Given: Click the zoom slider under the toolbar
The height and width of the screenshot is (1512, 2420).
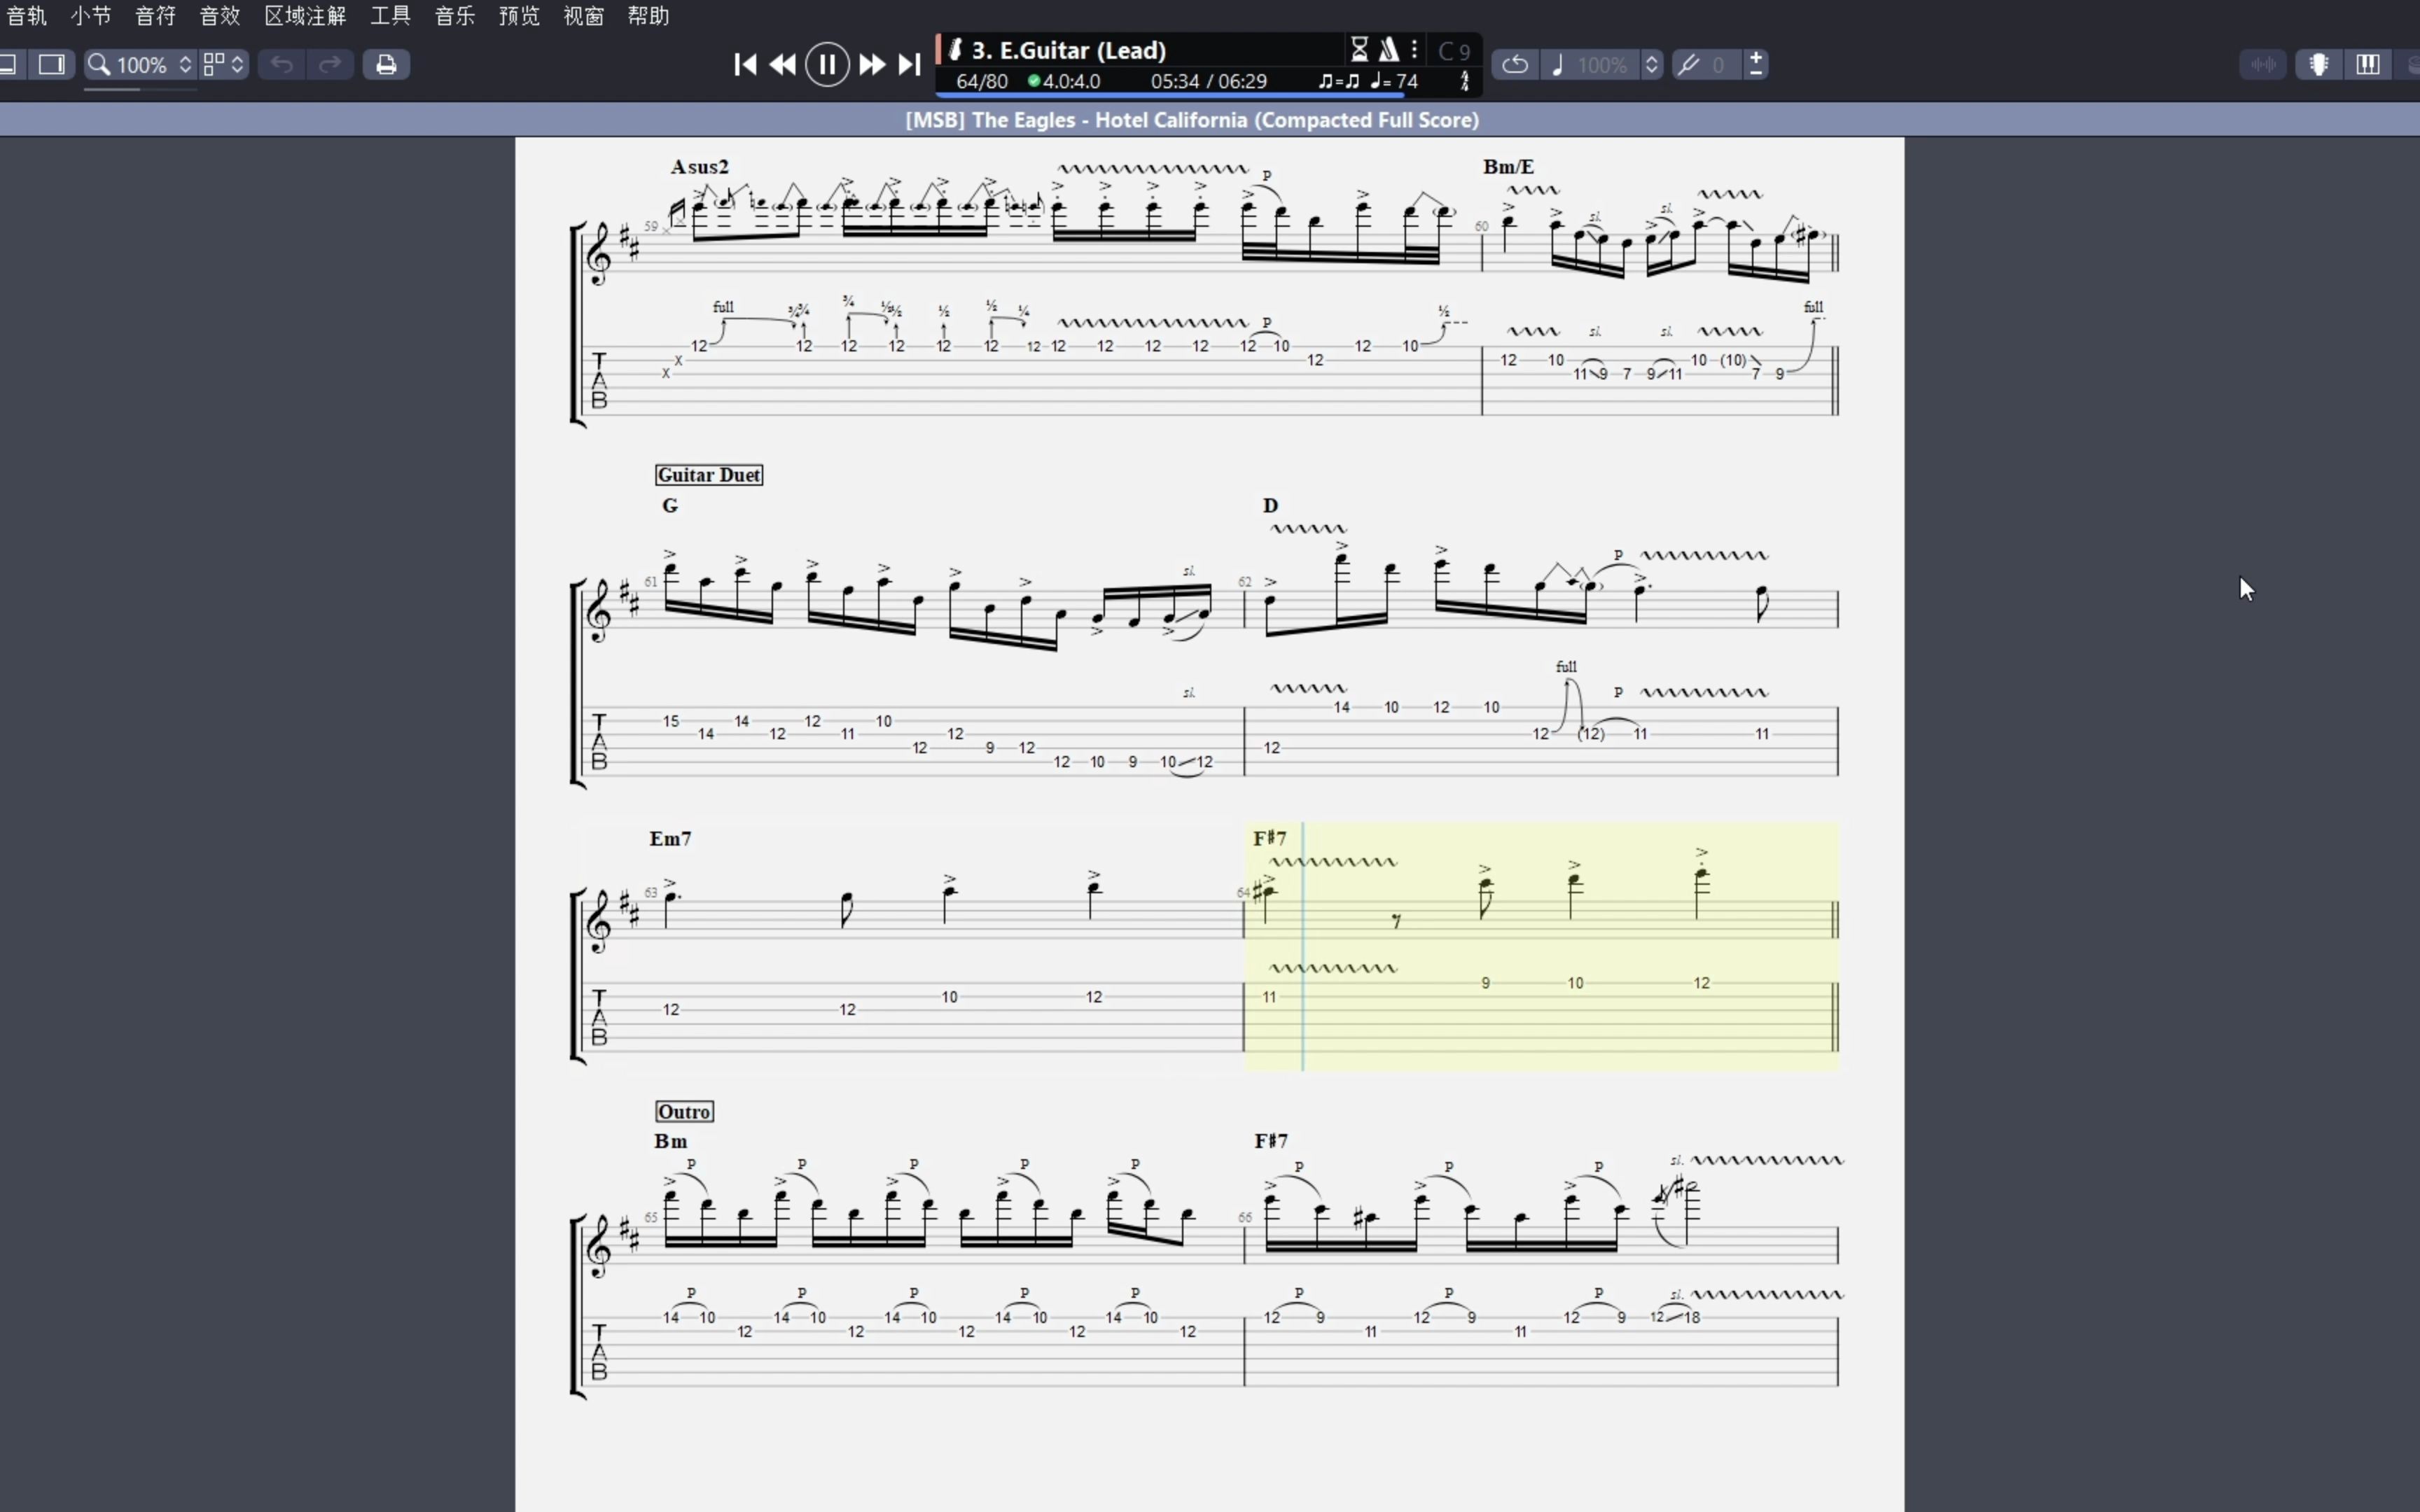Looking at the screenshot, I should click(140, 90).
